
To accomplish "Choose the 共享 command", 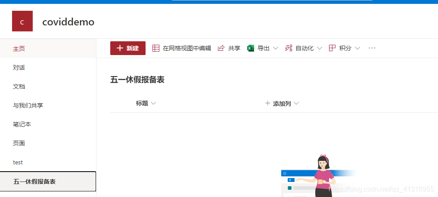I will point(234,48).
